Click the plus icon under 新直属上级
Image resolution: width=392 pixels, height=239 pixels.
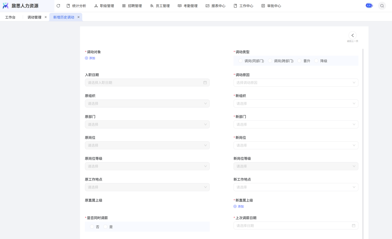tap(235, 206)
